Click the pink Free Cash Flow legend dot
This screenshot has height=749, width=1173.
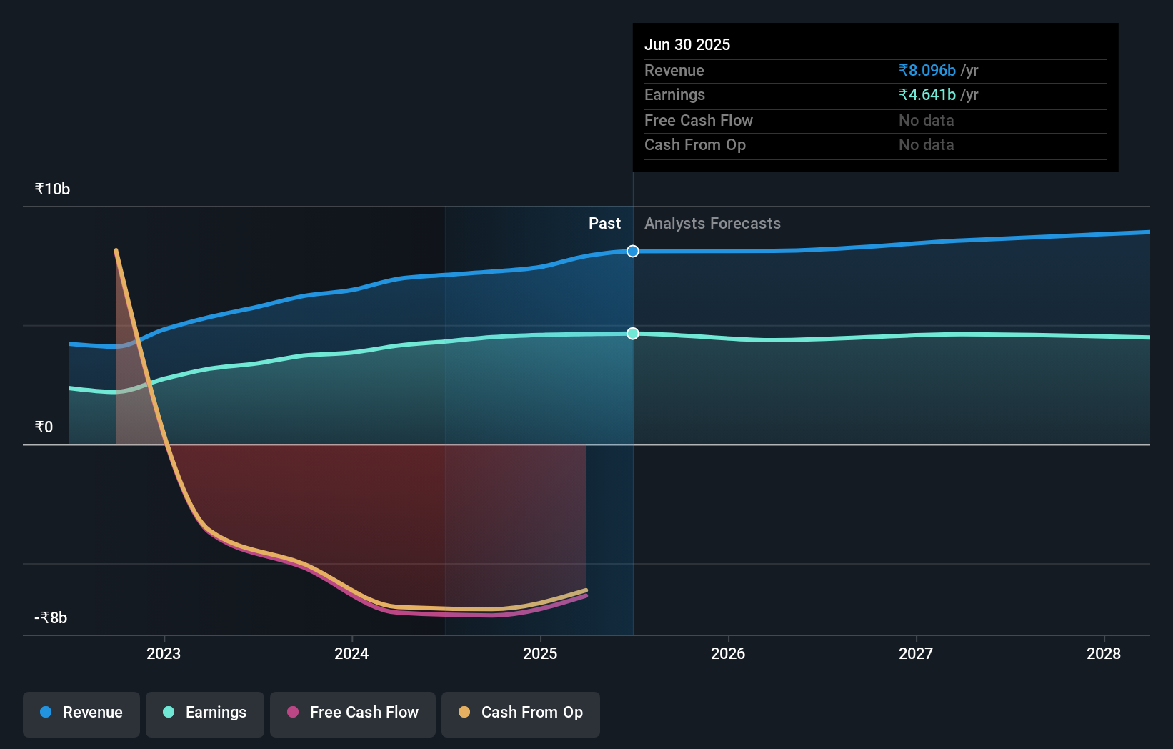(x=292, y=713)
